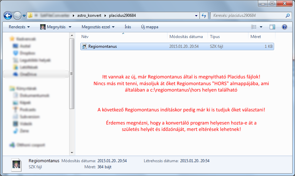Click the magnifier search icon

pyautogui.click(x=288, y=15)
